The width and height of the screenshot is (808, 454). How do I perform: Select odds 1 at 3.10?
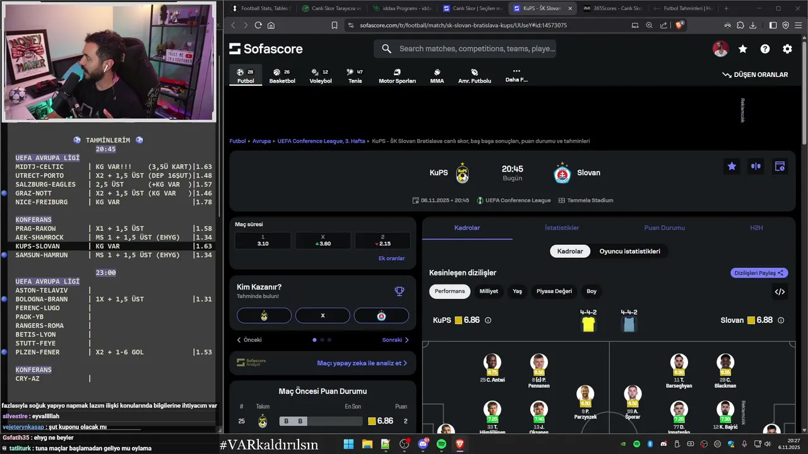263,240
